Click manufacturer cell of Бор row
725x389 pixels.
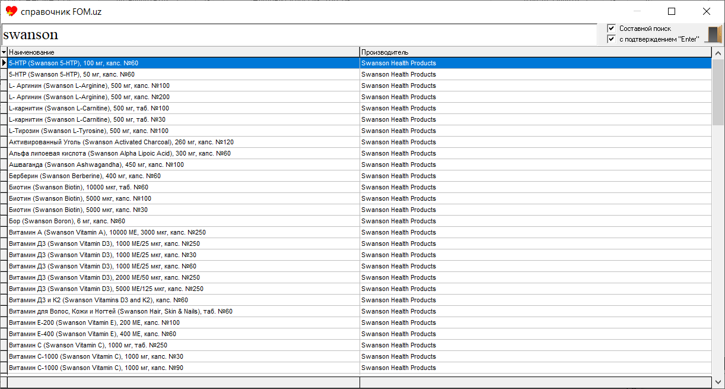[x=536, y=221]
